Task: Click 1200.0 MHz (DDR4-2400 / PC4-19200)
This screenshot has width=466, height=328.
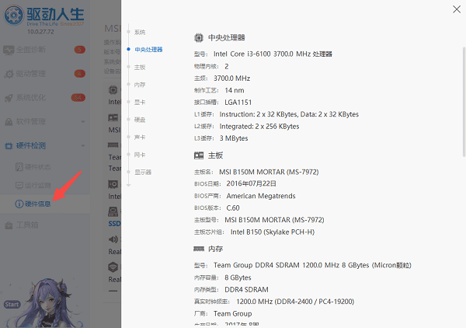Action: [295, 302]
